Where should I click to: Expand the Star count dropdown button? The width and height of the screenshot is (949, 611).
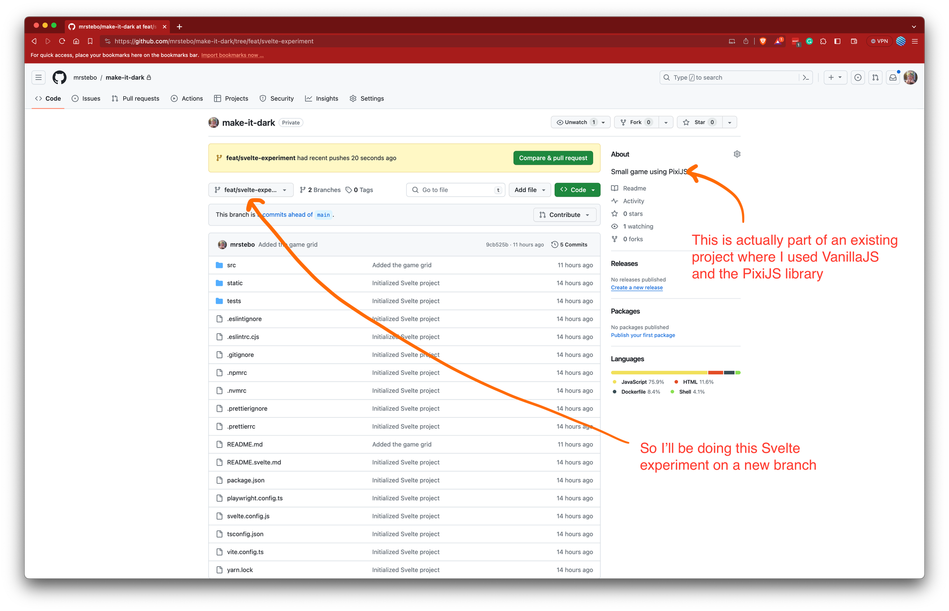click(x=729, y=122)
